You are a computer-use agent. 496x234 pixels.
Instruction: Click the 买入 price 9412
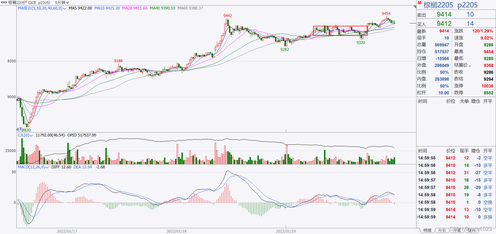[444, 24]
